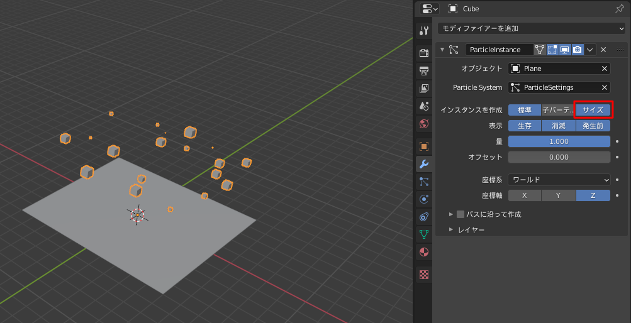Toggle the 生存 display option
Viewport: 631px width, 323px height.
click(524, 126)
